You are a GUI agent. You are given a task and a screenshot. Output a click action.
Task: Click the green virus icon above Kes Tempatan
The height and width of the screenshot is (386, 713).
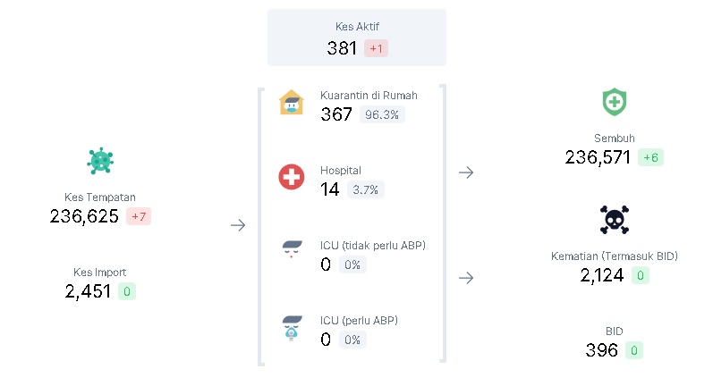(100, 161)
